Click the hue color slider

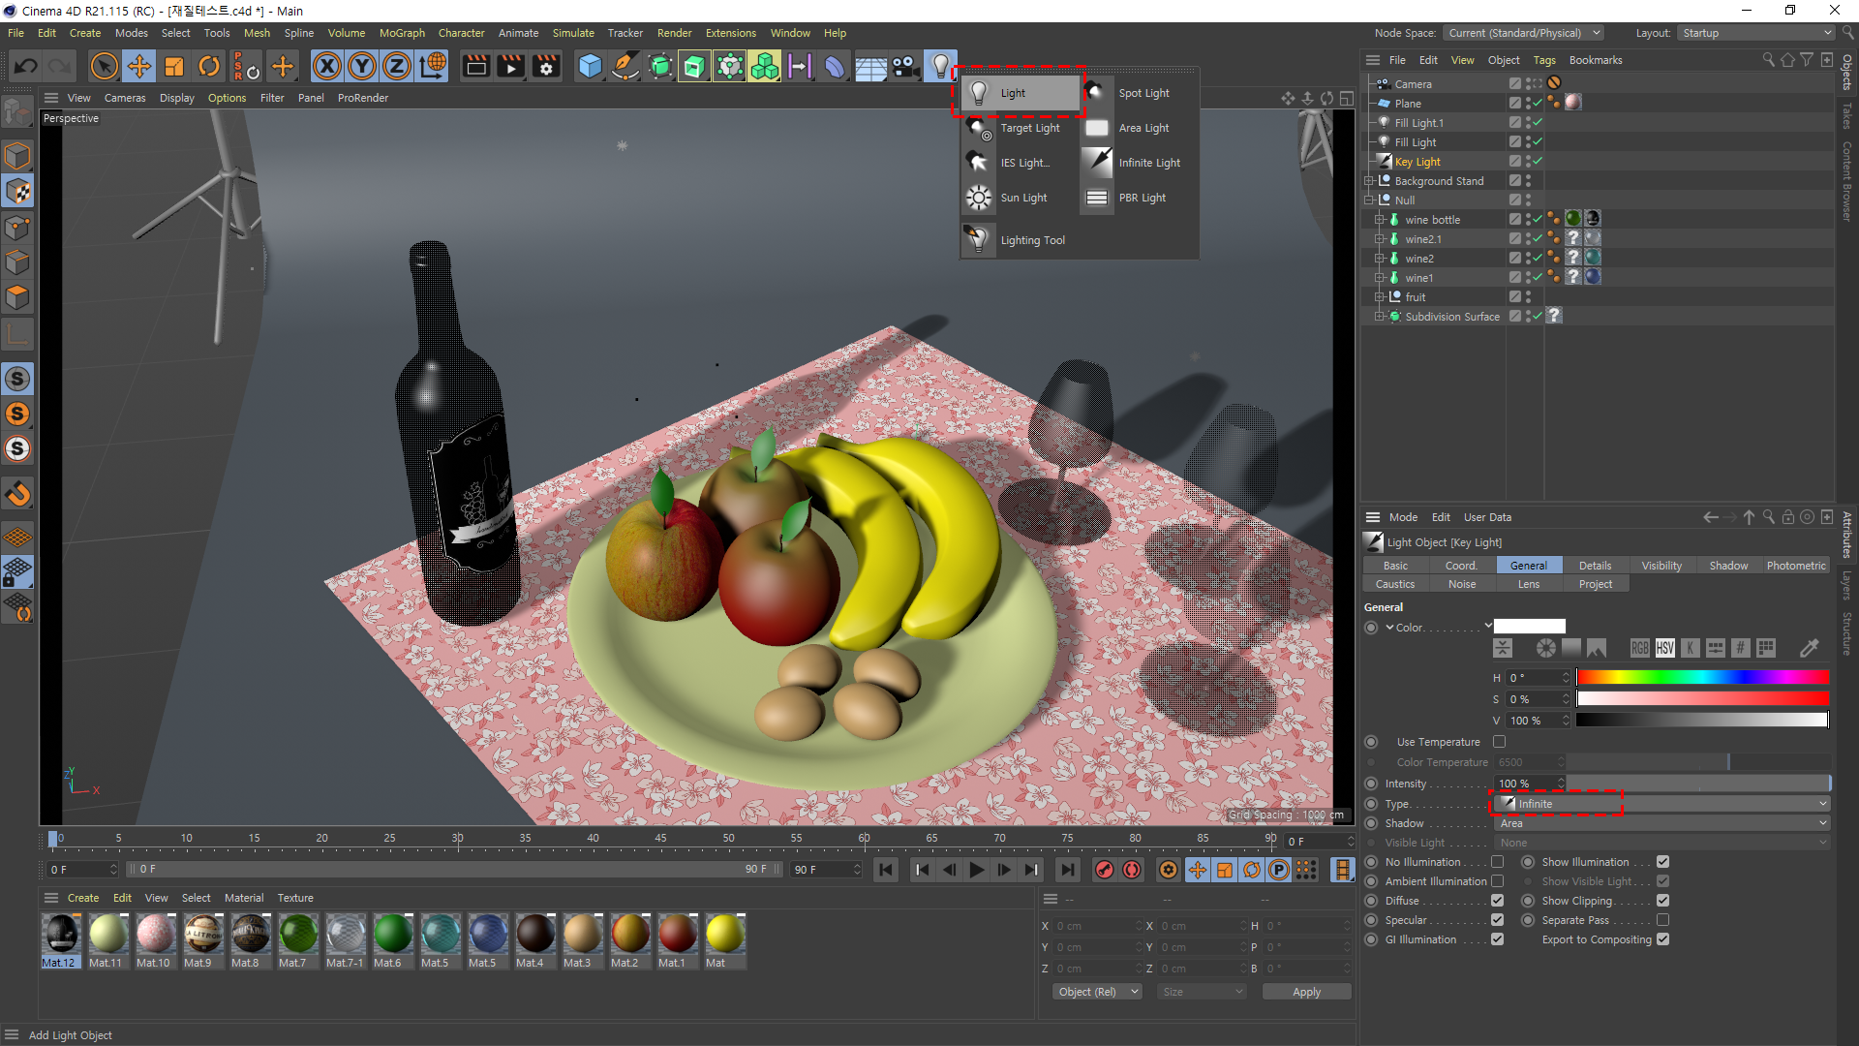(1702, 678)
